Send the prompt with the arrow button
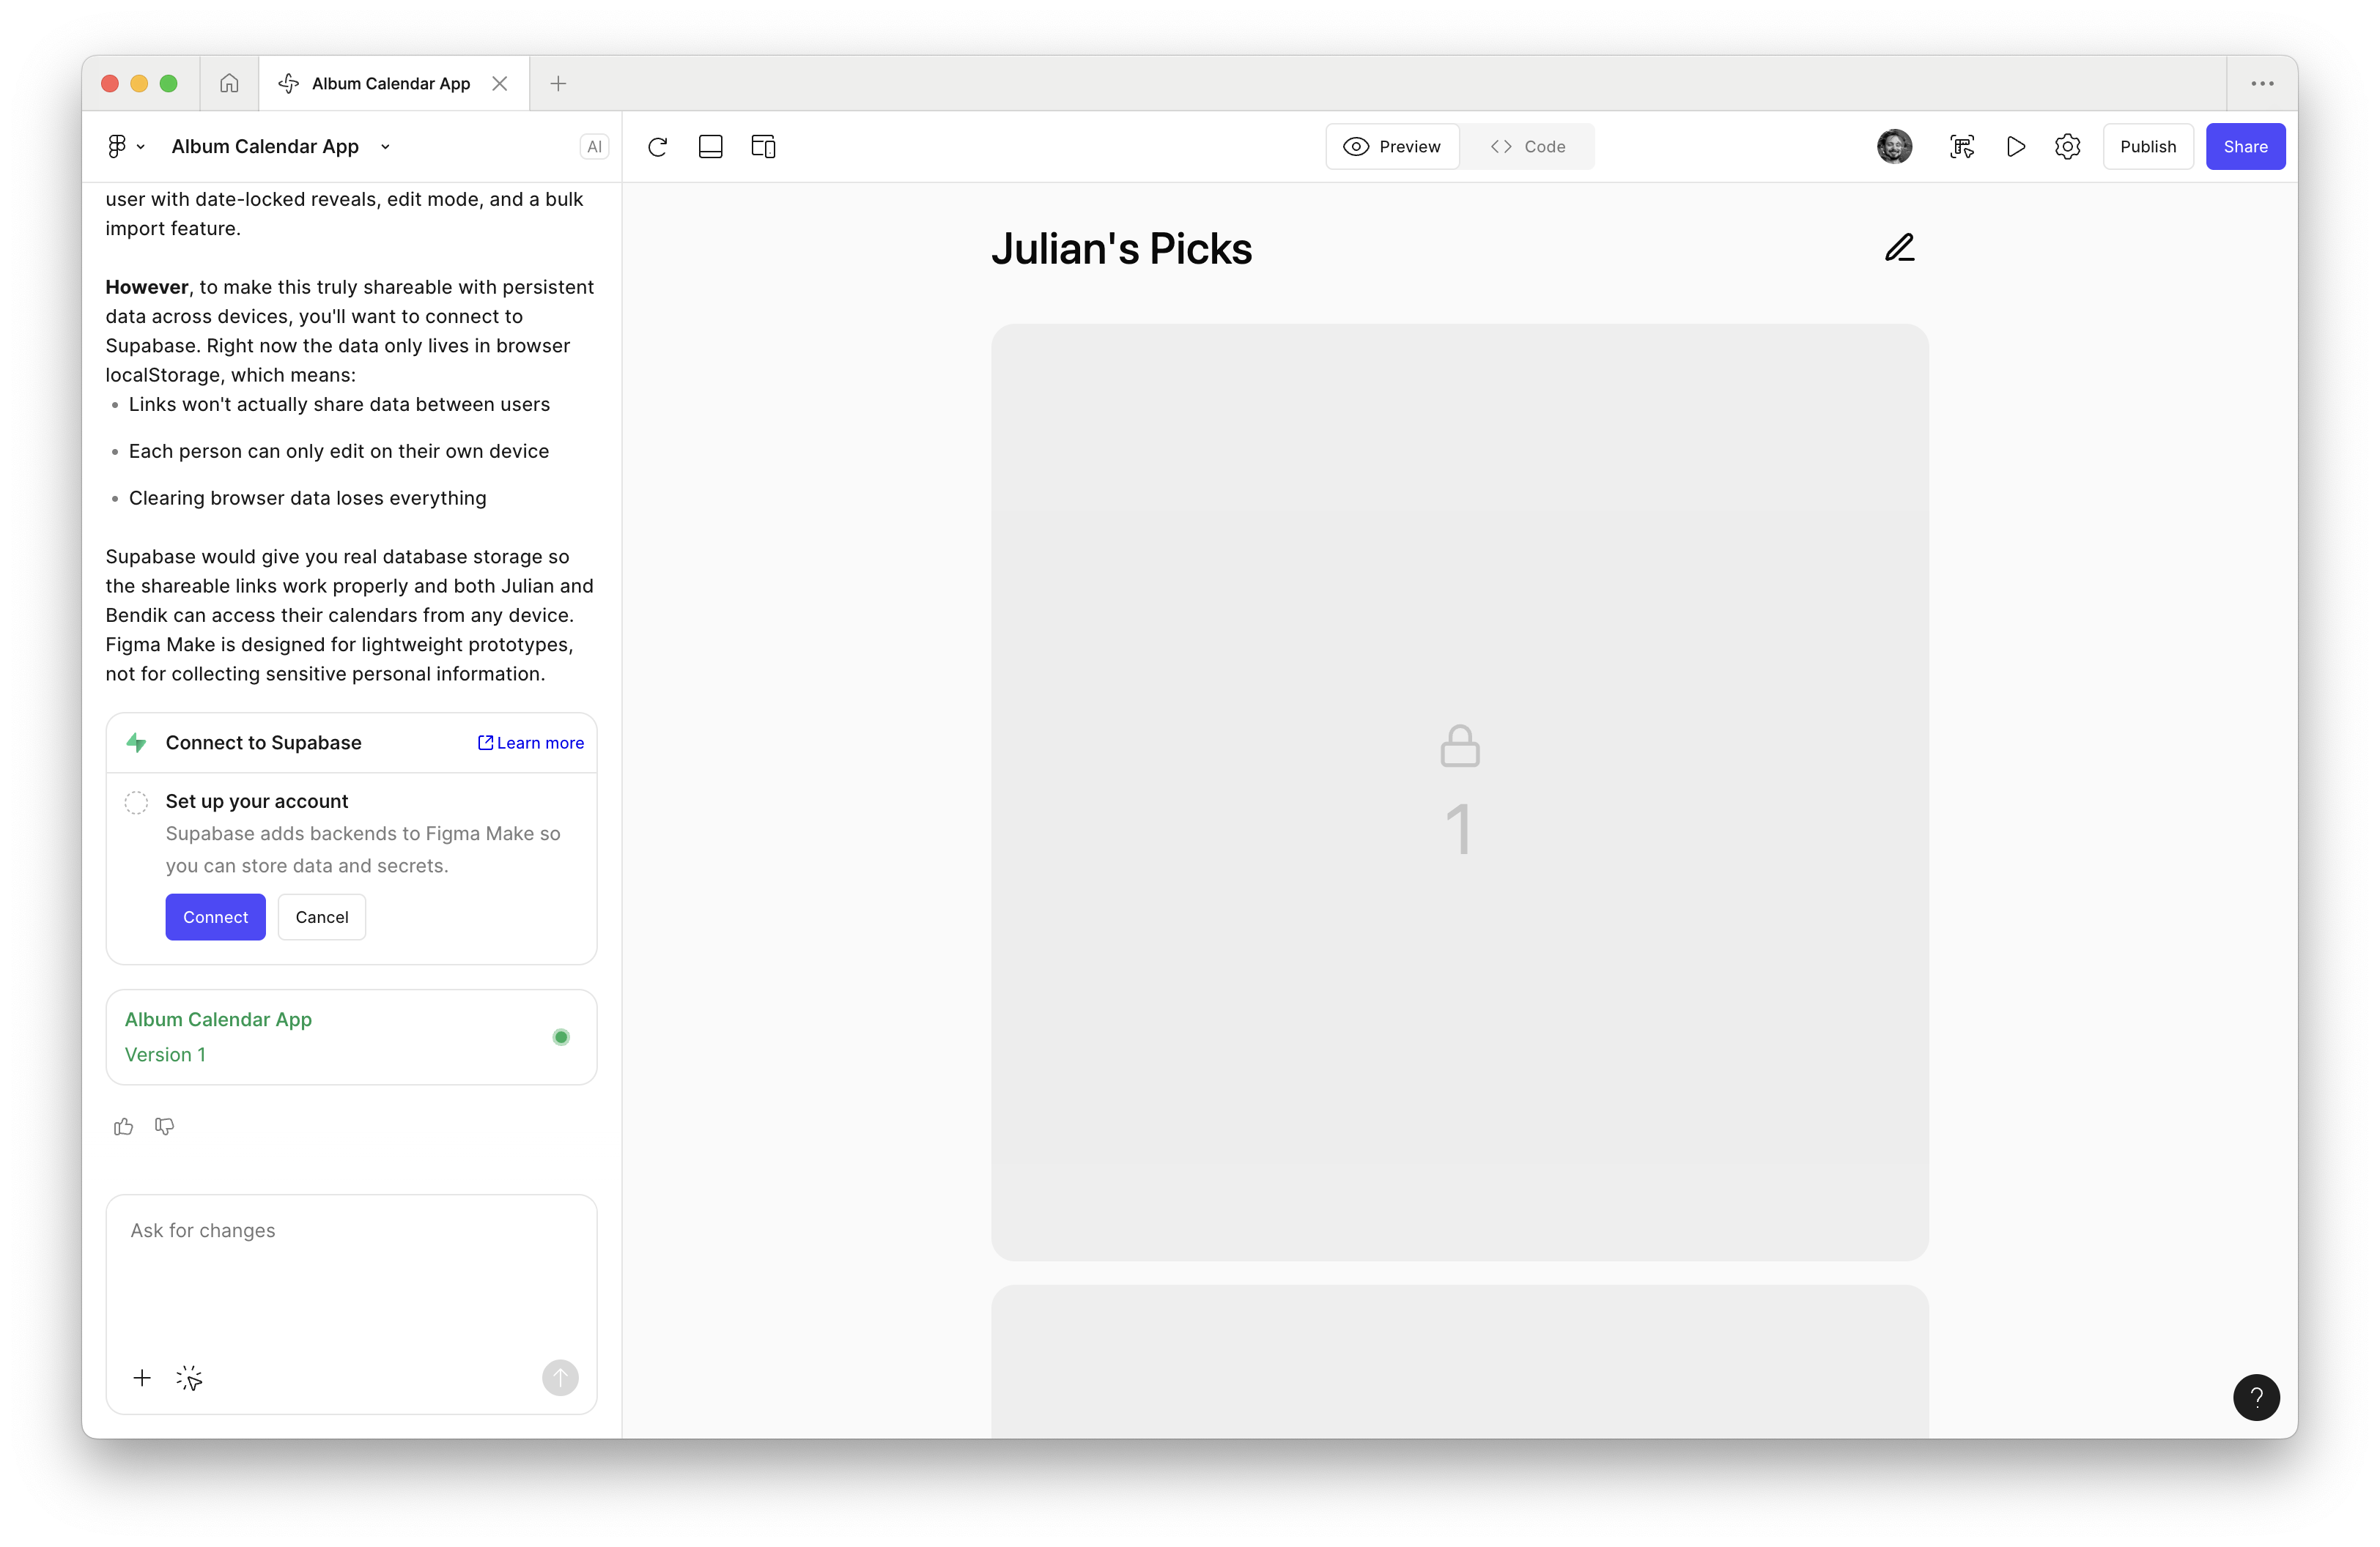The width and height of the screenshot is (2380, 1547). pos(560,1378)
